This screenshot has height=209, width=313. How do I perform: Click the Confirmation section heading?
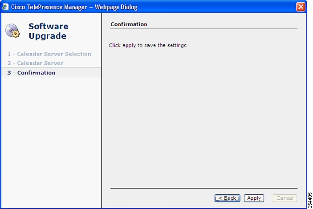[x=129, y=24]
